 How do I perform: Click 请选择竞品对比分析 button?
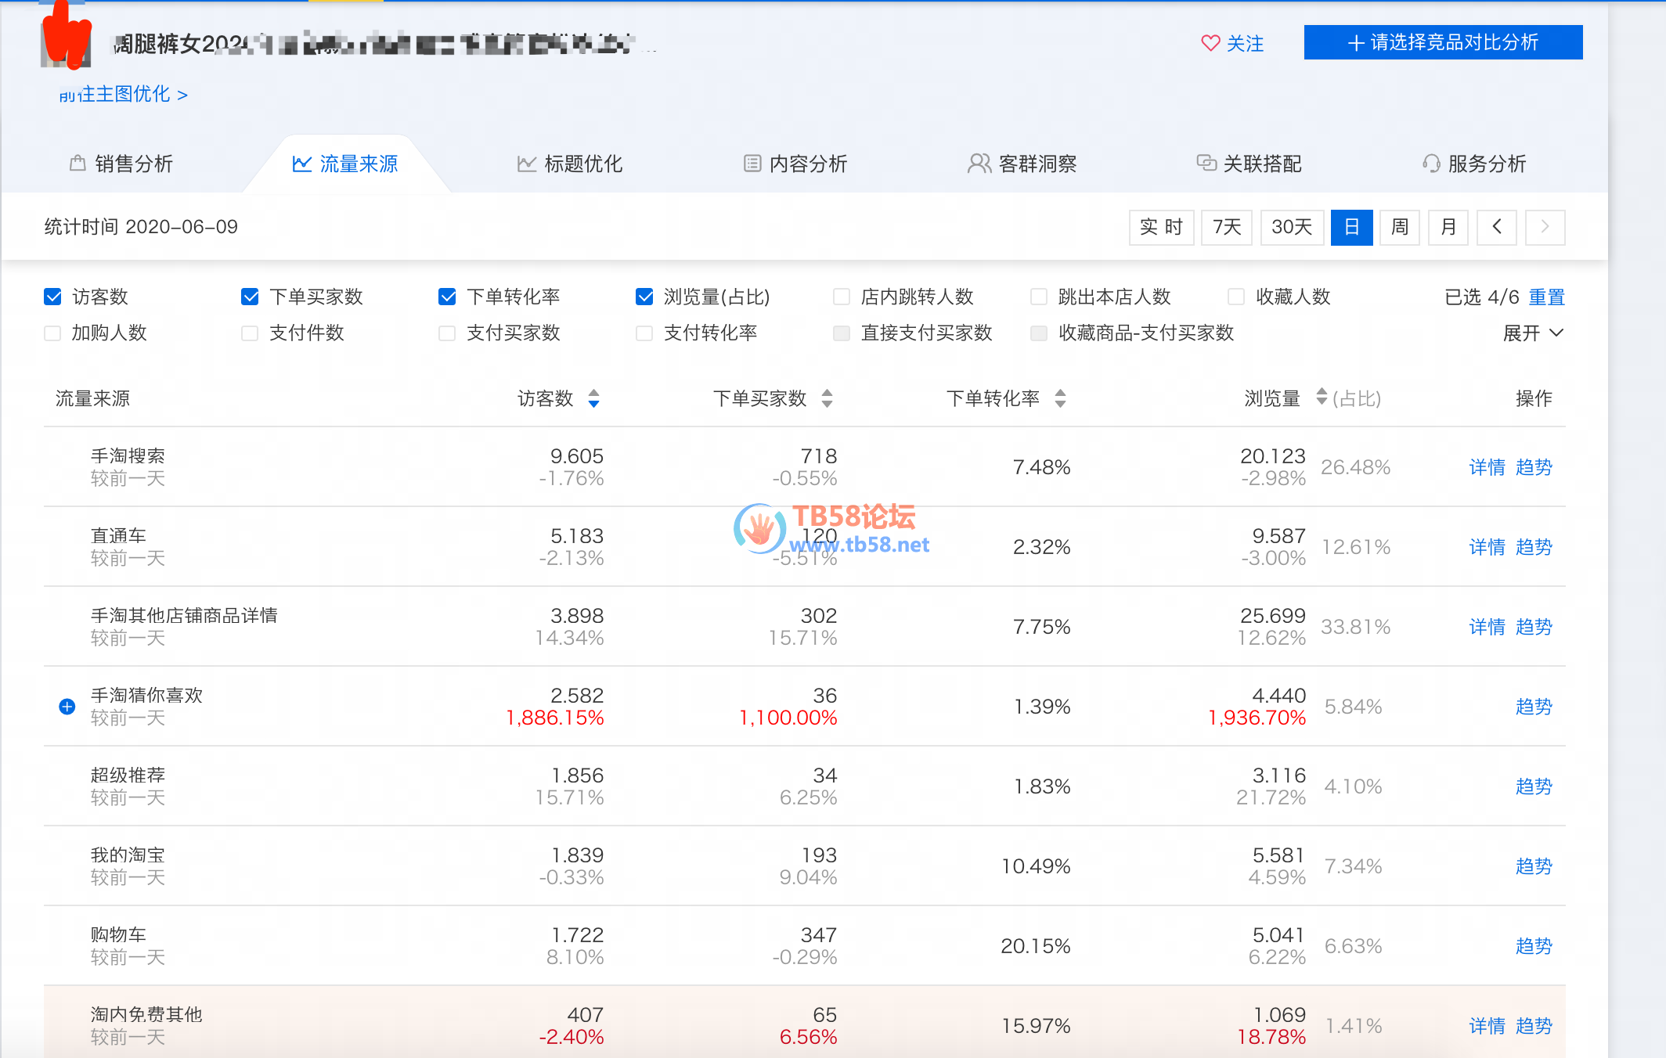click(1444, 42)
